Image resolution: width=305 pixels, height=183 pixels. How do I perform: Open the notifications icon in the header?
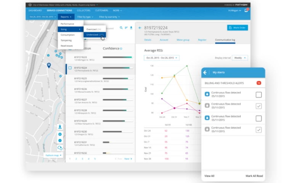[246, 10]
